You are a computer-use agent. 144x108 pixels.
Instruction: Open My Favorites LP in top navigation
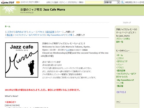click(x=55, y=35)
